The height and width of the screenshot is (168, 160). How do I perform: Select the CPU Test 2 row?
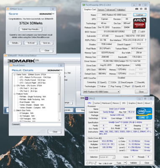(x=28, y=91)
